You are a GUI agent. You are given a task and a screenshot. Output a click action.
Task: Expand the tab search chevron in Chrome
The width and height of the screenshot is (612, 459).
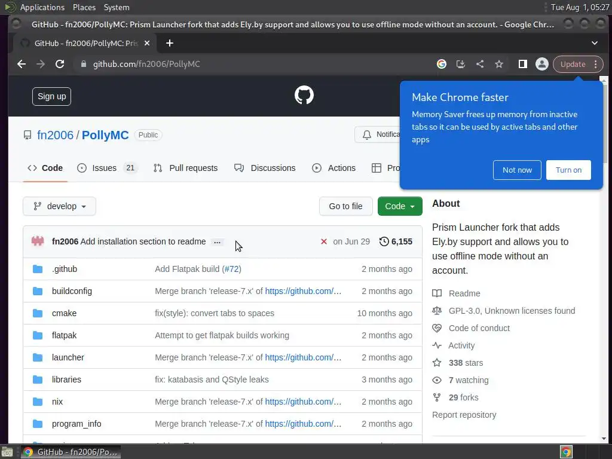click(595, 43)
